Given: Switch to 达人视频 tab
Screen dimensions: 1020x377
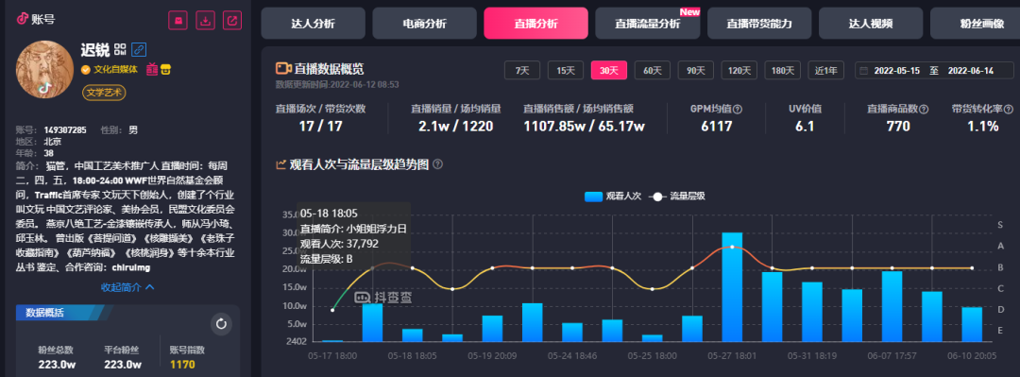Looking at the screenshot, I should click(871, 24).
